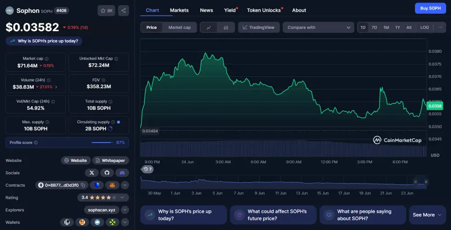Switch chart to candlestick view
This screenshot has width=451, height=230.
tap(226, 28)
